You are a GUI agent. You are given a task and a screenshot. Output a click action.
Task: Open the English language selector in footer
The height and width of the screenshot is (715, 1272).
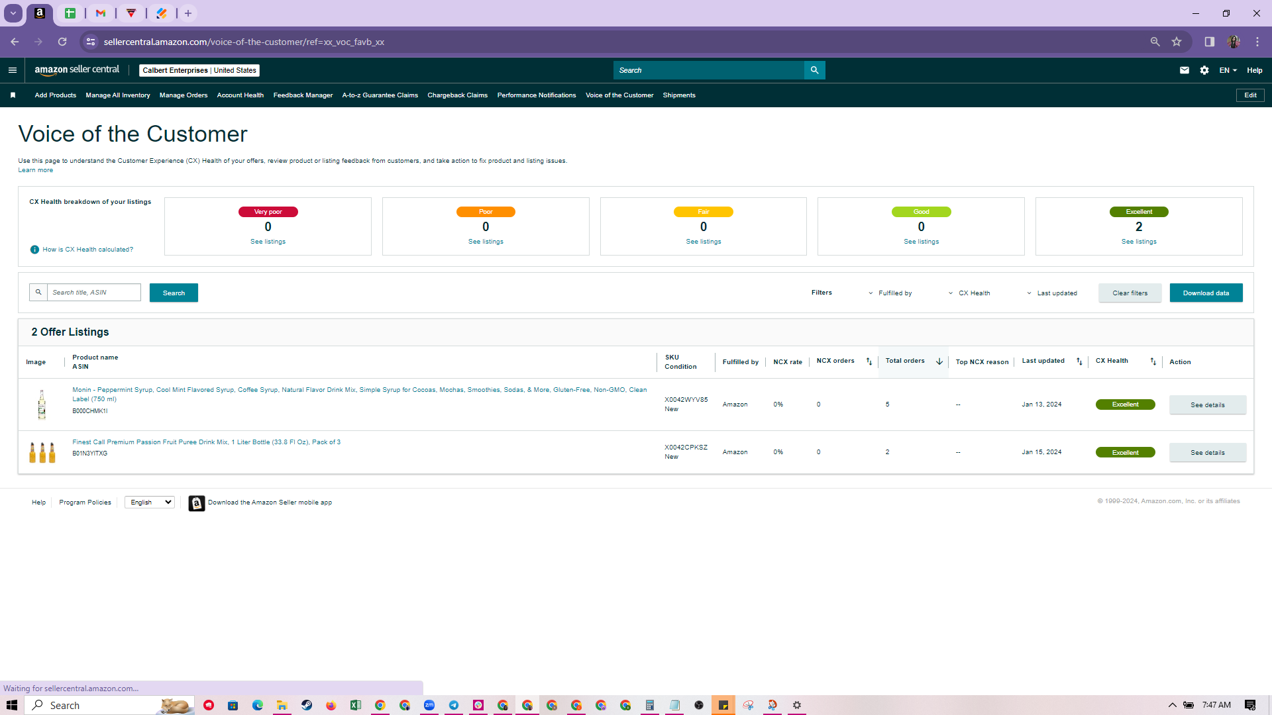coord(150,502)
